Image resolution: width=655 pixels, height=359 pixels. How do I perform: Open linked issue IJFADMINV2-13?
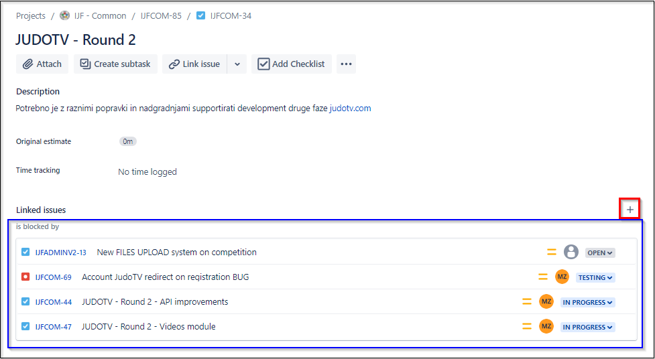(x=60, y=252)
